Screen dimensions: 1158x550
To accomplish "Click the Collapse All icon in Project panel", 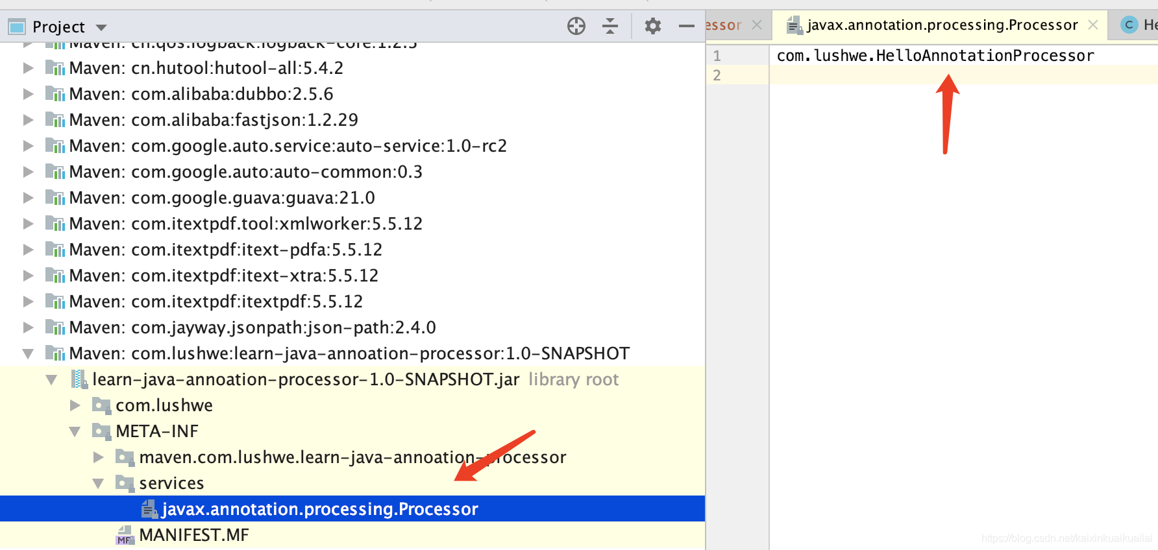I will click(610, 26).
